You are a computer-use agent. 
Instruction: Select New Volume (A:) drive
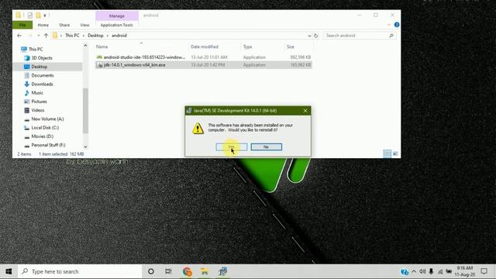click(47, 119)
